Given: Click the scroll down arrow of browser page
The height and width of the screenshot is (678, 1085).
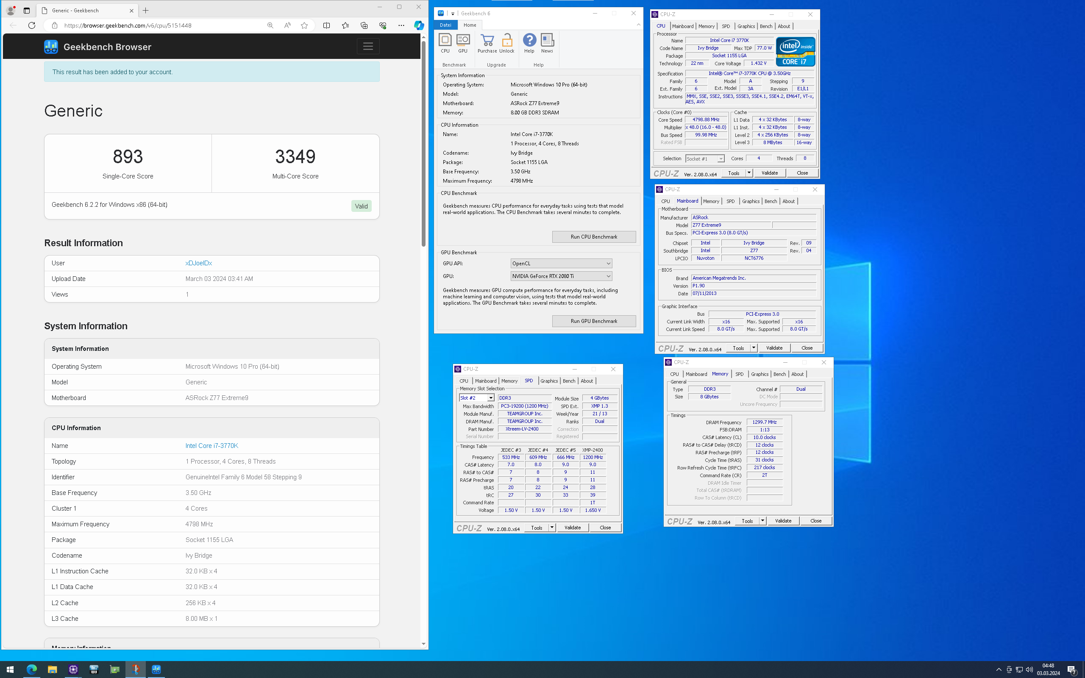Looking at the screenshot, I should (x=423, y=644).
